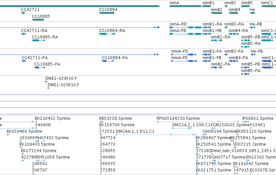Select the nimB2-PA protein feature
276x175 pixels.
[x=216, y=67]
